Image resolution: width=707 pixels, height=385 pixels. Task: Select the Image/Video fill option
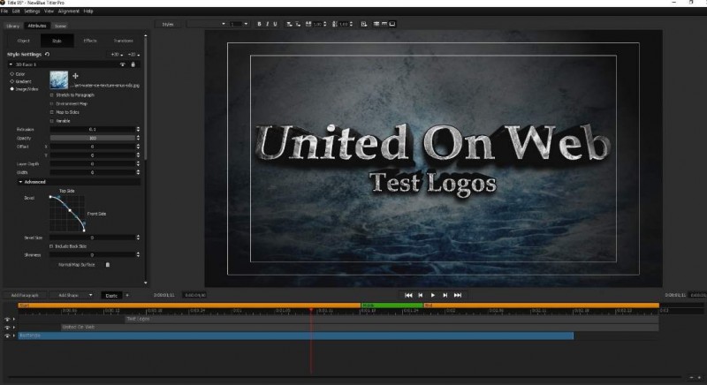click(x=12, y=89)
